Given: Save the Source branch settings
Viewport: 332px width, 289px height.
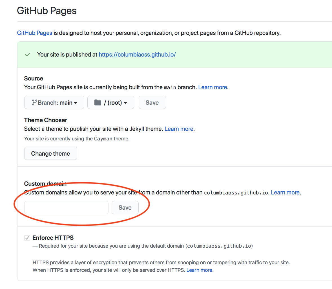Looking at the screenshot, I should pyautogui.click(x=152, y=102).
